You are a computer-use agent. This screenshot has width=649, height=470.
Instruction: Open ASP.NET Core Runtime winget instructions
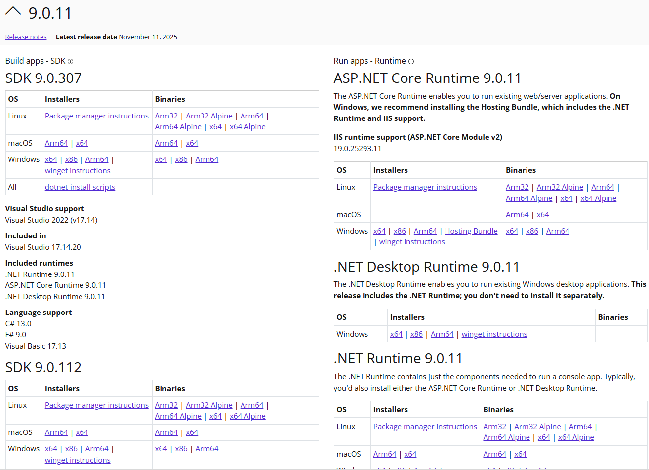(411, 242)
